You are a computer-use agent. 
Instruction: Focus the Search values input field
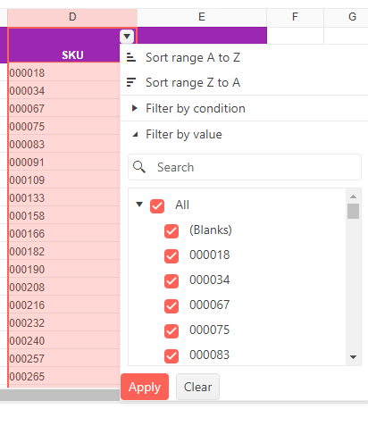click(x=245, y=167)
